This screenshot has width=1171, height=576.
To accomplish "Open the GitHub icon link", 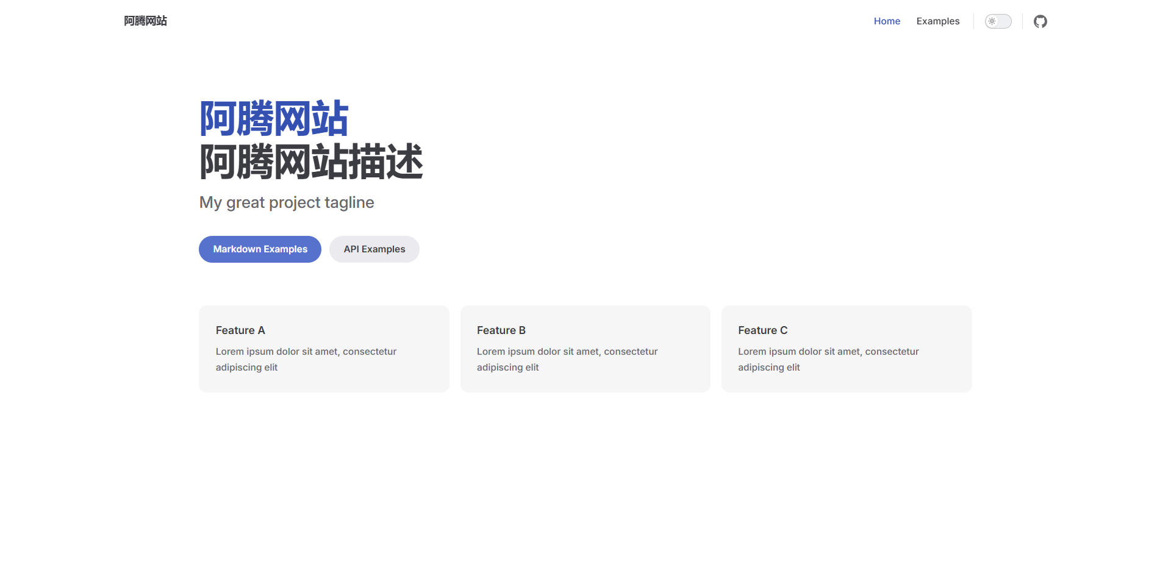I will pyautogui.click(x=1040, y=21).
